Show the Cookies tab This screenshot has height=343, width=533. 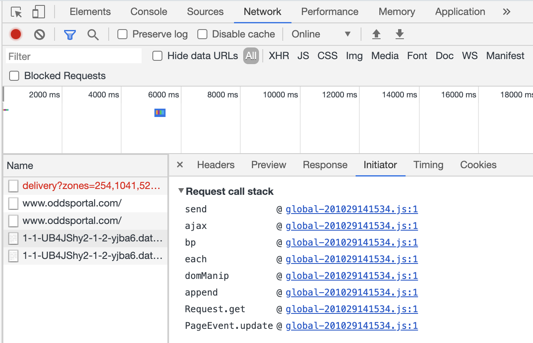478,165
